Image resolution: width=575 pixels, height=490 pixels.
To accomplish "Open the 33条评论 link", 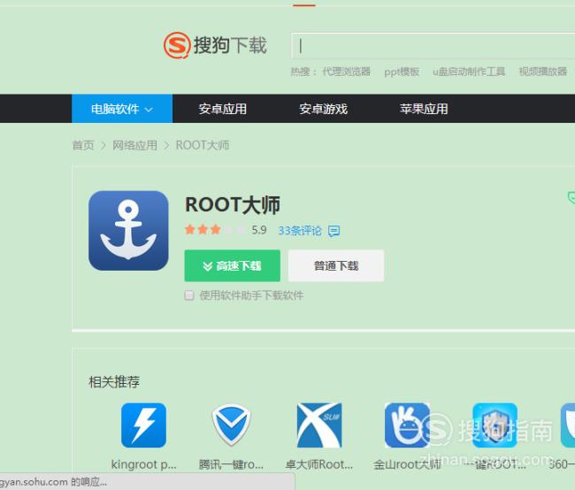I will (x=300, y=231).
